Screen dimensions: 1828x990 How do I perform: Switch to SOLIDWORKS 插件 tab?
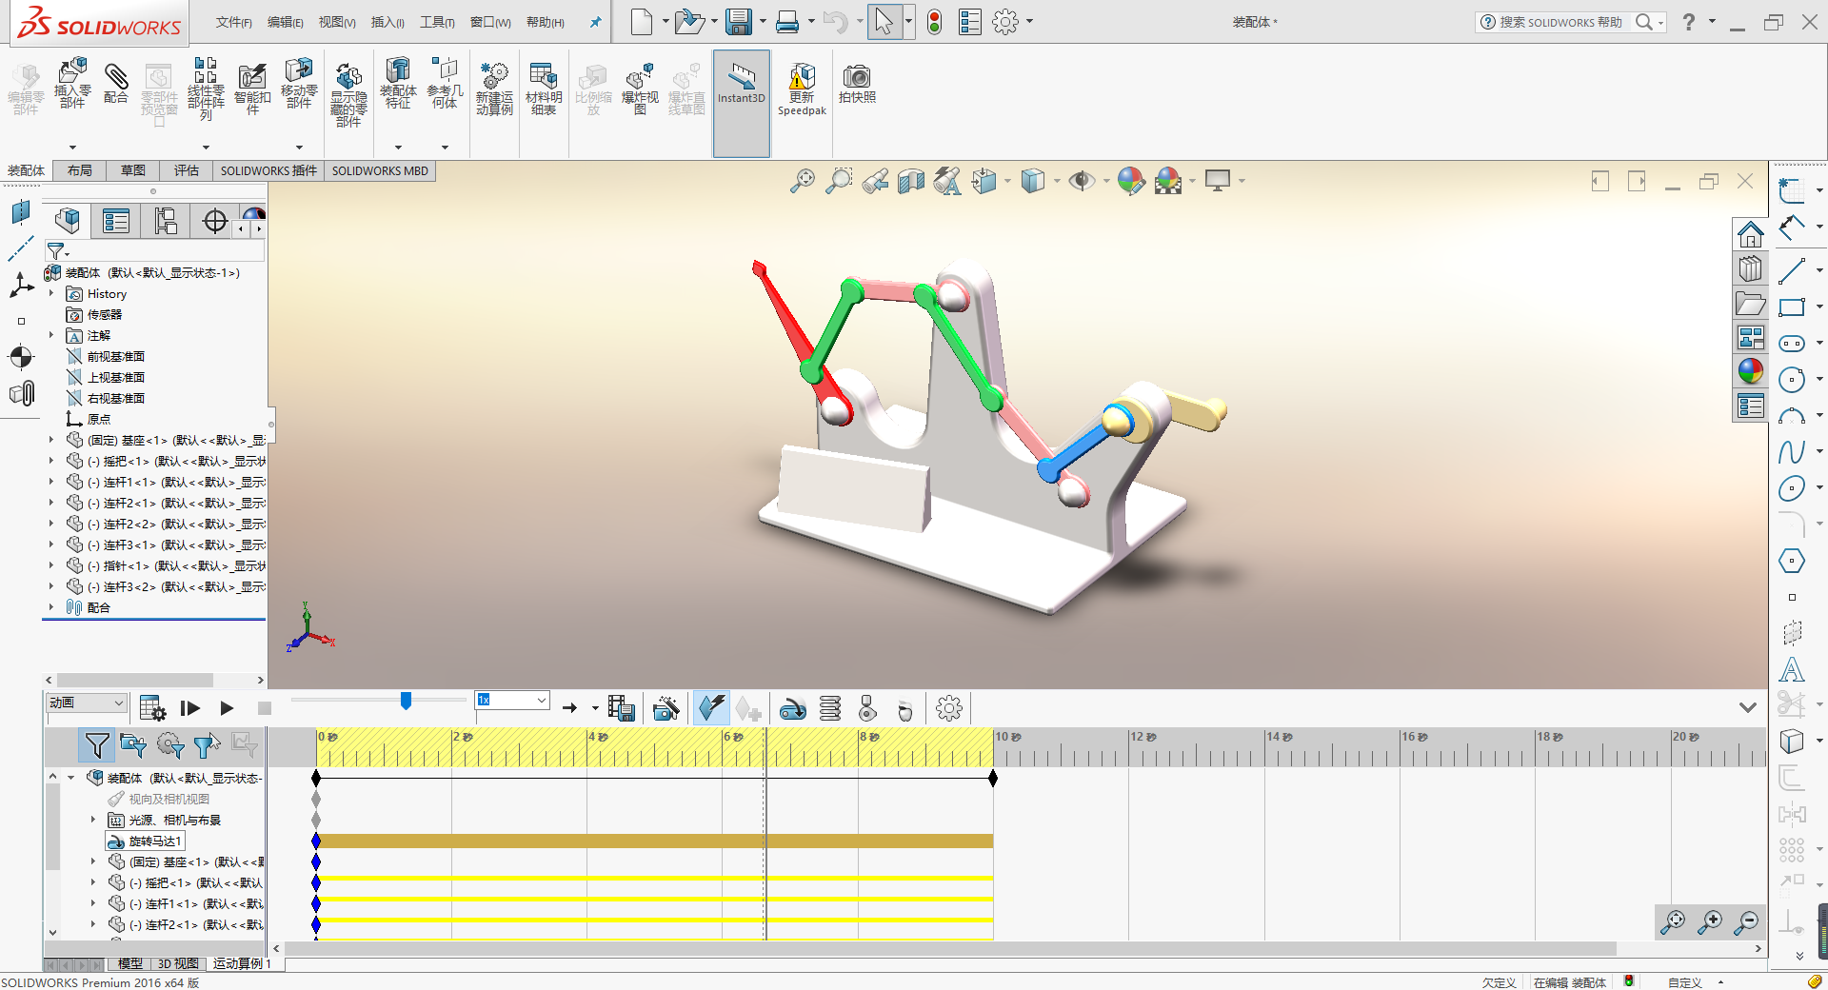pos(268,170)
